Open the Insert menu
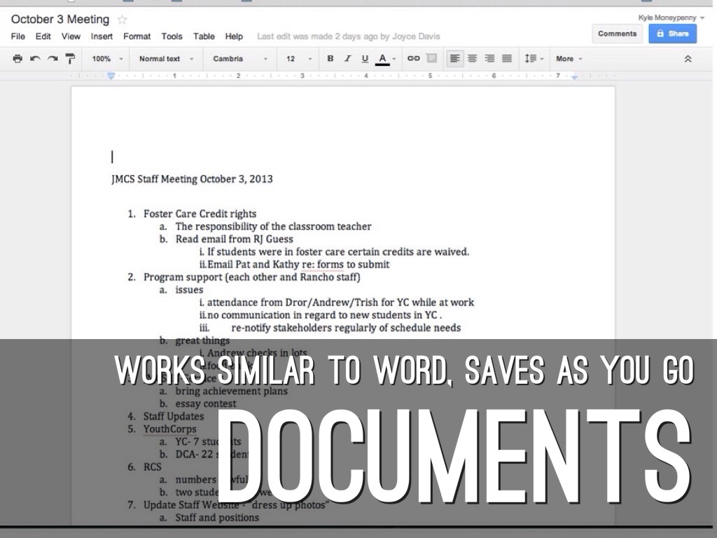The image size is (717, 538). 102,36
